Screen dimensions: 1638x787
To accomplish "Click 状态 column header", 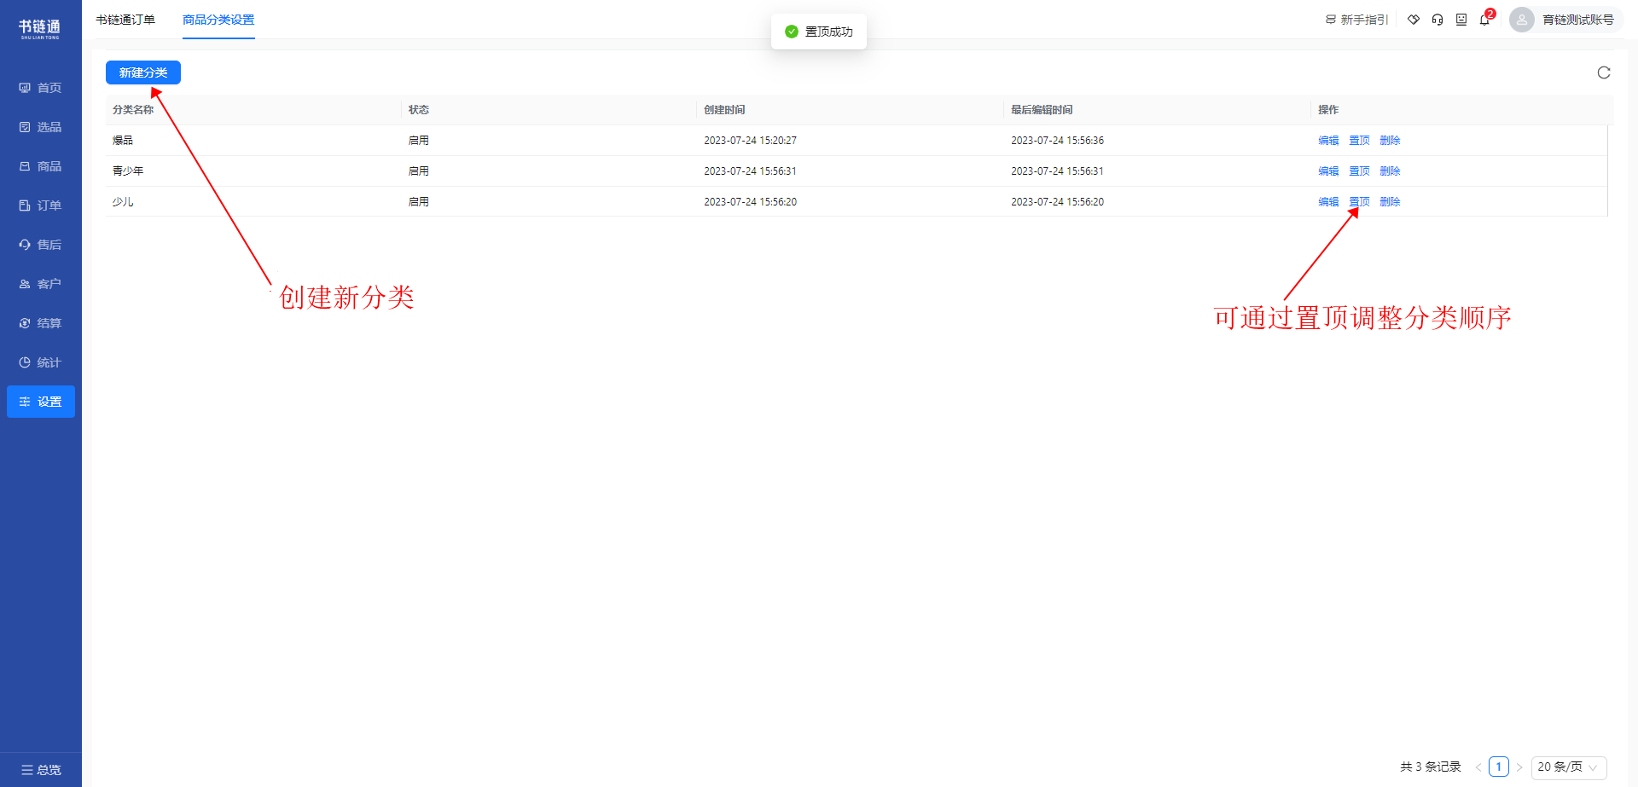I will click(418, 110).
